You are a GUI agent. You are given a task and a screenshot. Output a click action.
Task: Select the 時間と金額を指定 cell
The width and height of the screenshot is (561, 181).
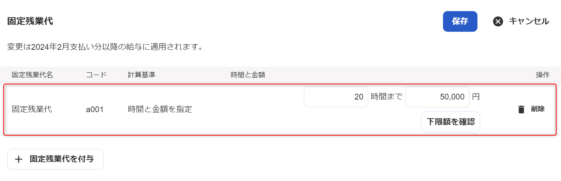point(160,109)
